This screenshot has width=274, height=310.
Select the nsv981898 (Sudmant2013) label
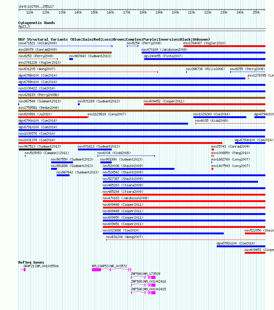coord(72,166)
